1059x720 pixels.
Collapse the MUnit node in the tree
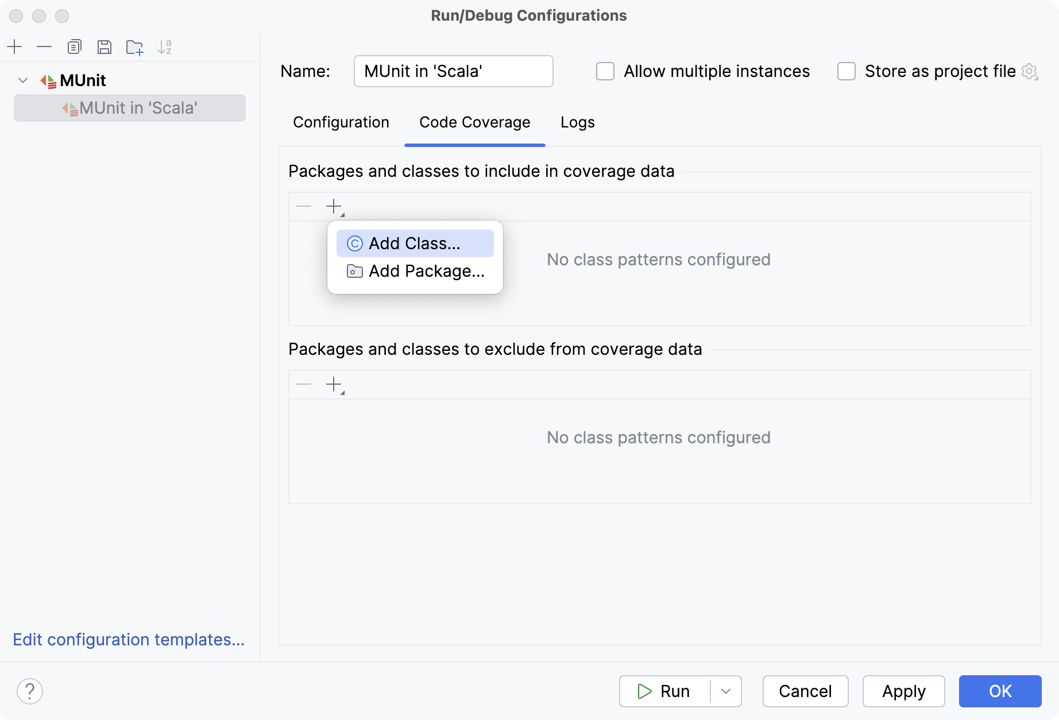tap(23, 80)
